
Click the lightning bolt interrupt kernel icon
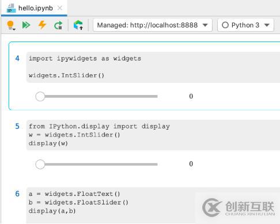[42, 25]
